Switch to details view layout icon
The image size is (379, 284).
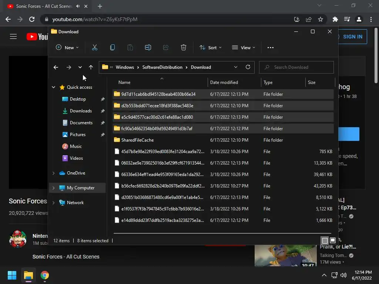click(325, 240)
